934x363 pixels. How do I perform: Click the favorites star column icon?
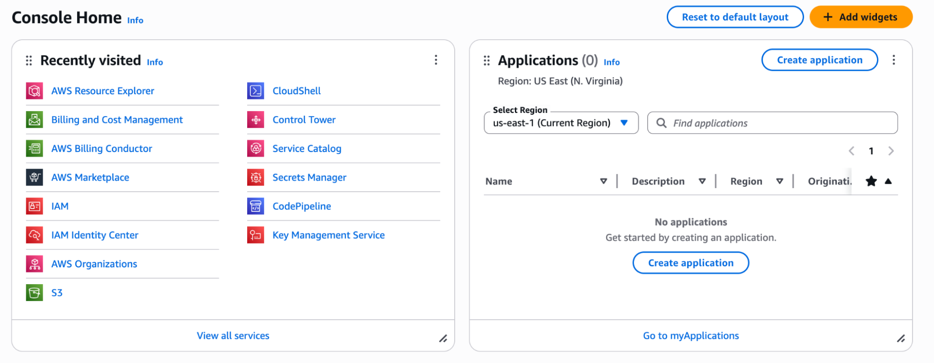(871, 181)
